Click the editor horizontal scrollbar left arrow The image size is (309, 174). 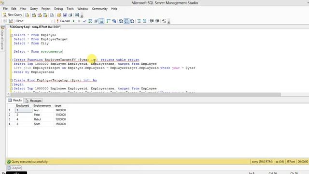coord(8,95)
